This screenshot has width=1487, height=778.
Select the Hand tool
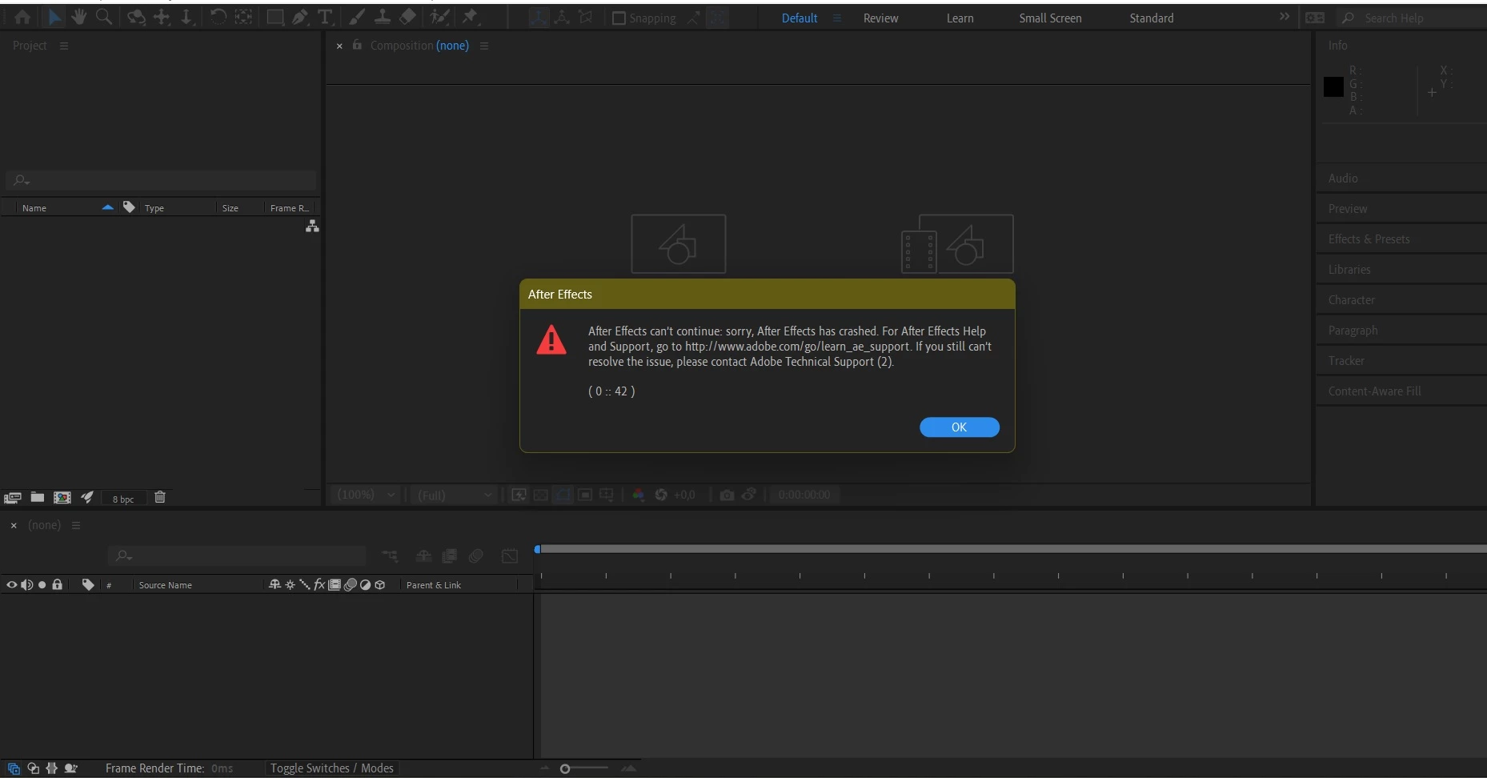tap(78, 17)
